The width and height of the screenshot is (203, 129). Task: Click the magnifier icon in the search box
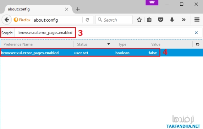tap(100, 20)
